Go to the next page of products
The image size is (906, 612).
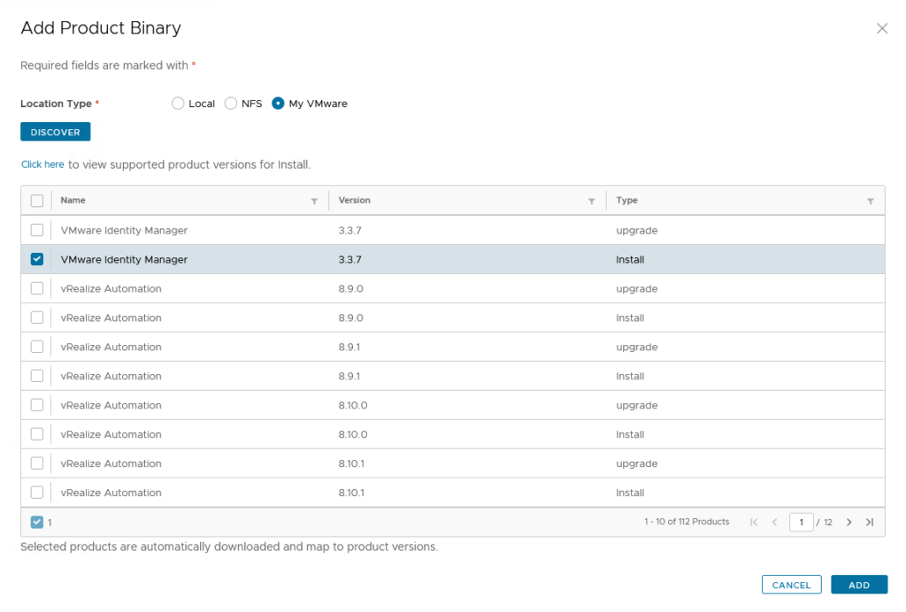pos(848,523)
